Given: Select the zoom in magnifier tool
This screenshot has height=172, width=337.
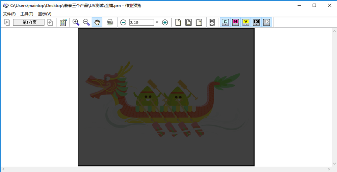Looking at the screenshot, I should click(x=76, y=22).
